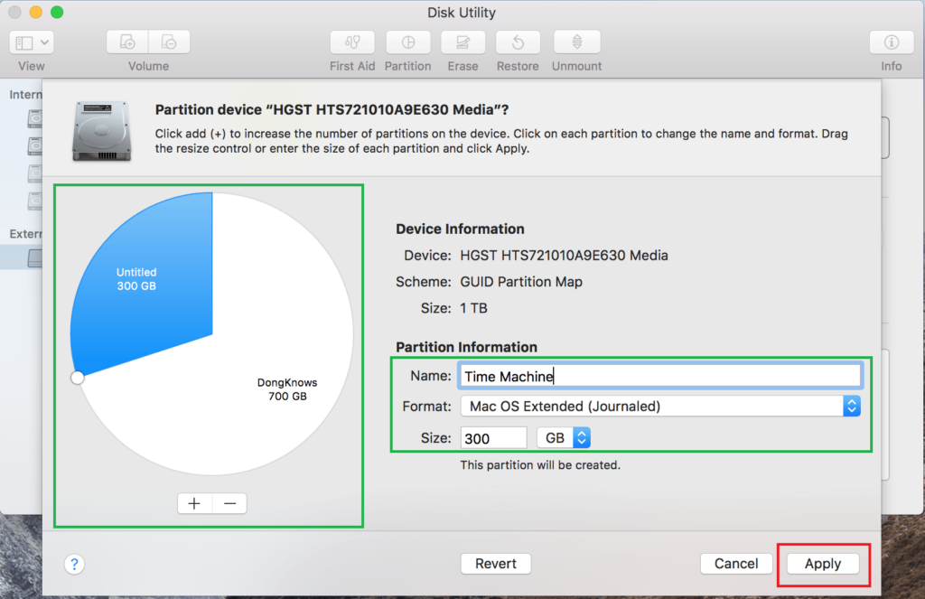Click the add Volume icon

point(128,42)
